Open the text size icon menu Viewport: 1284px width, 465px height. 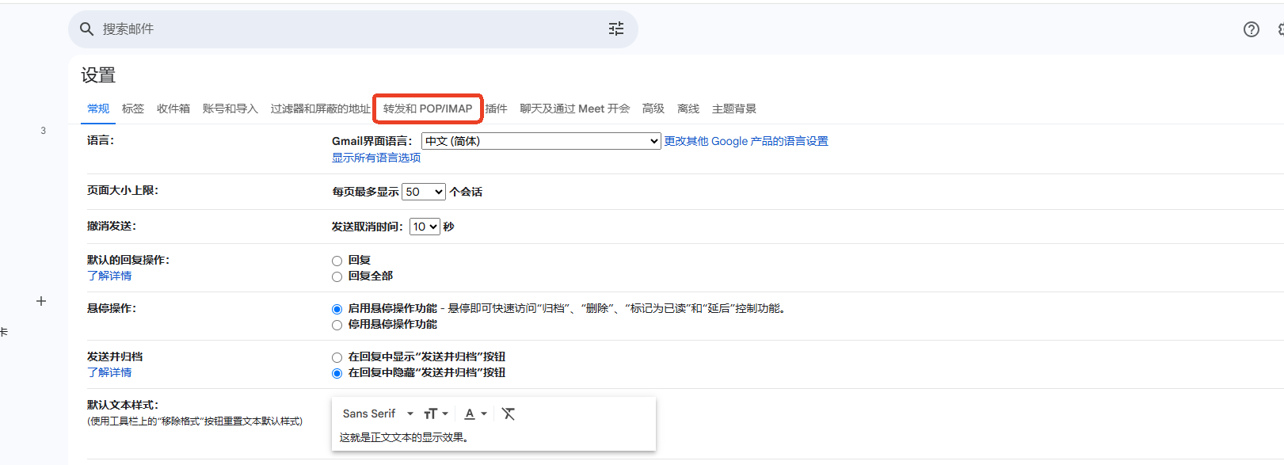(x=436, y=414)
